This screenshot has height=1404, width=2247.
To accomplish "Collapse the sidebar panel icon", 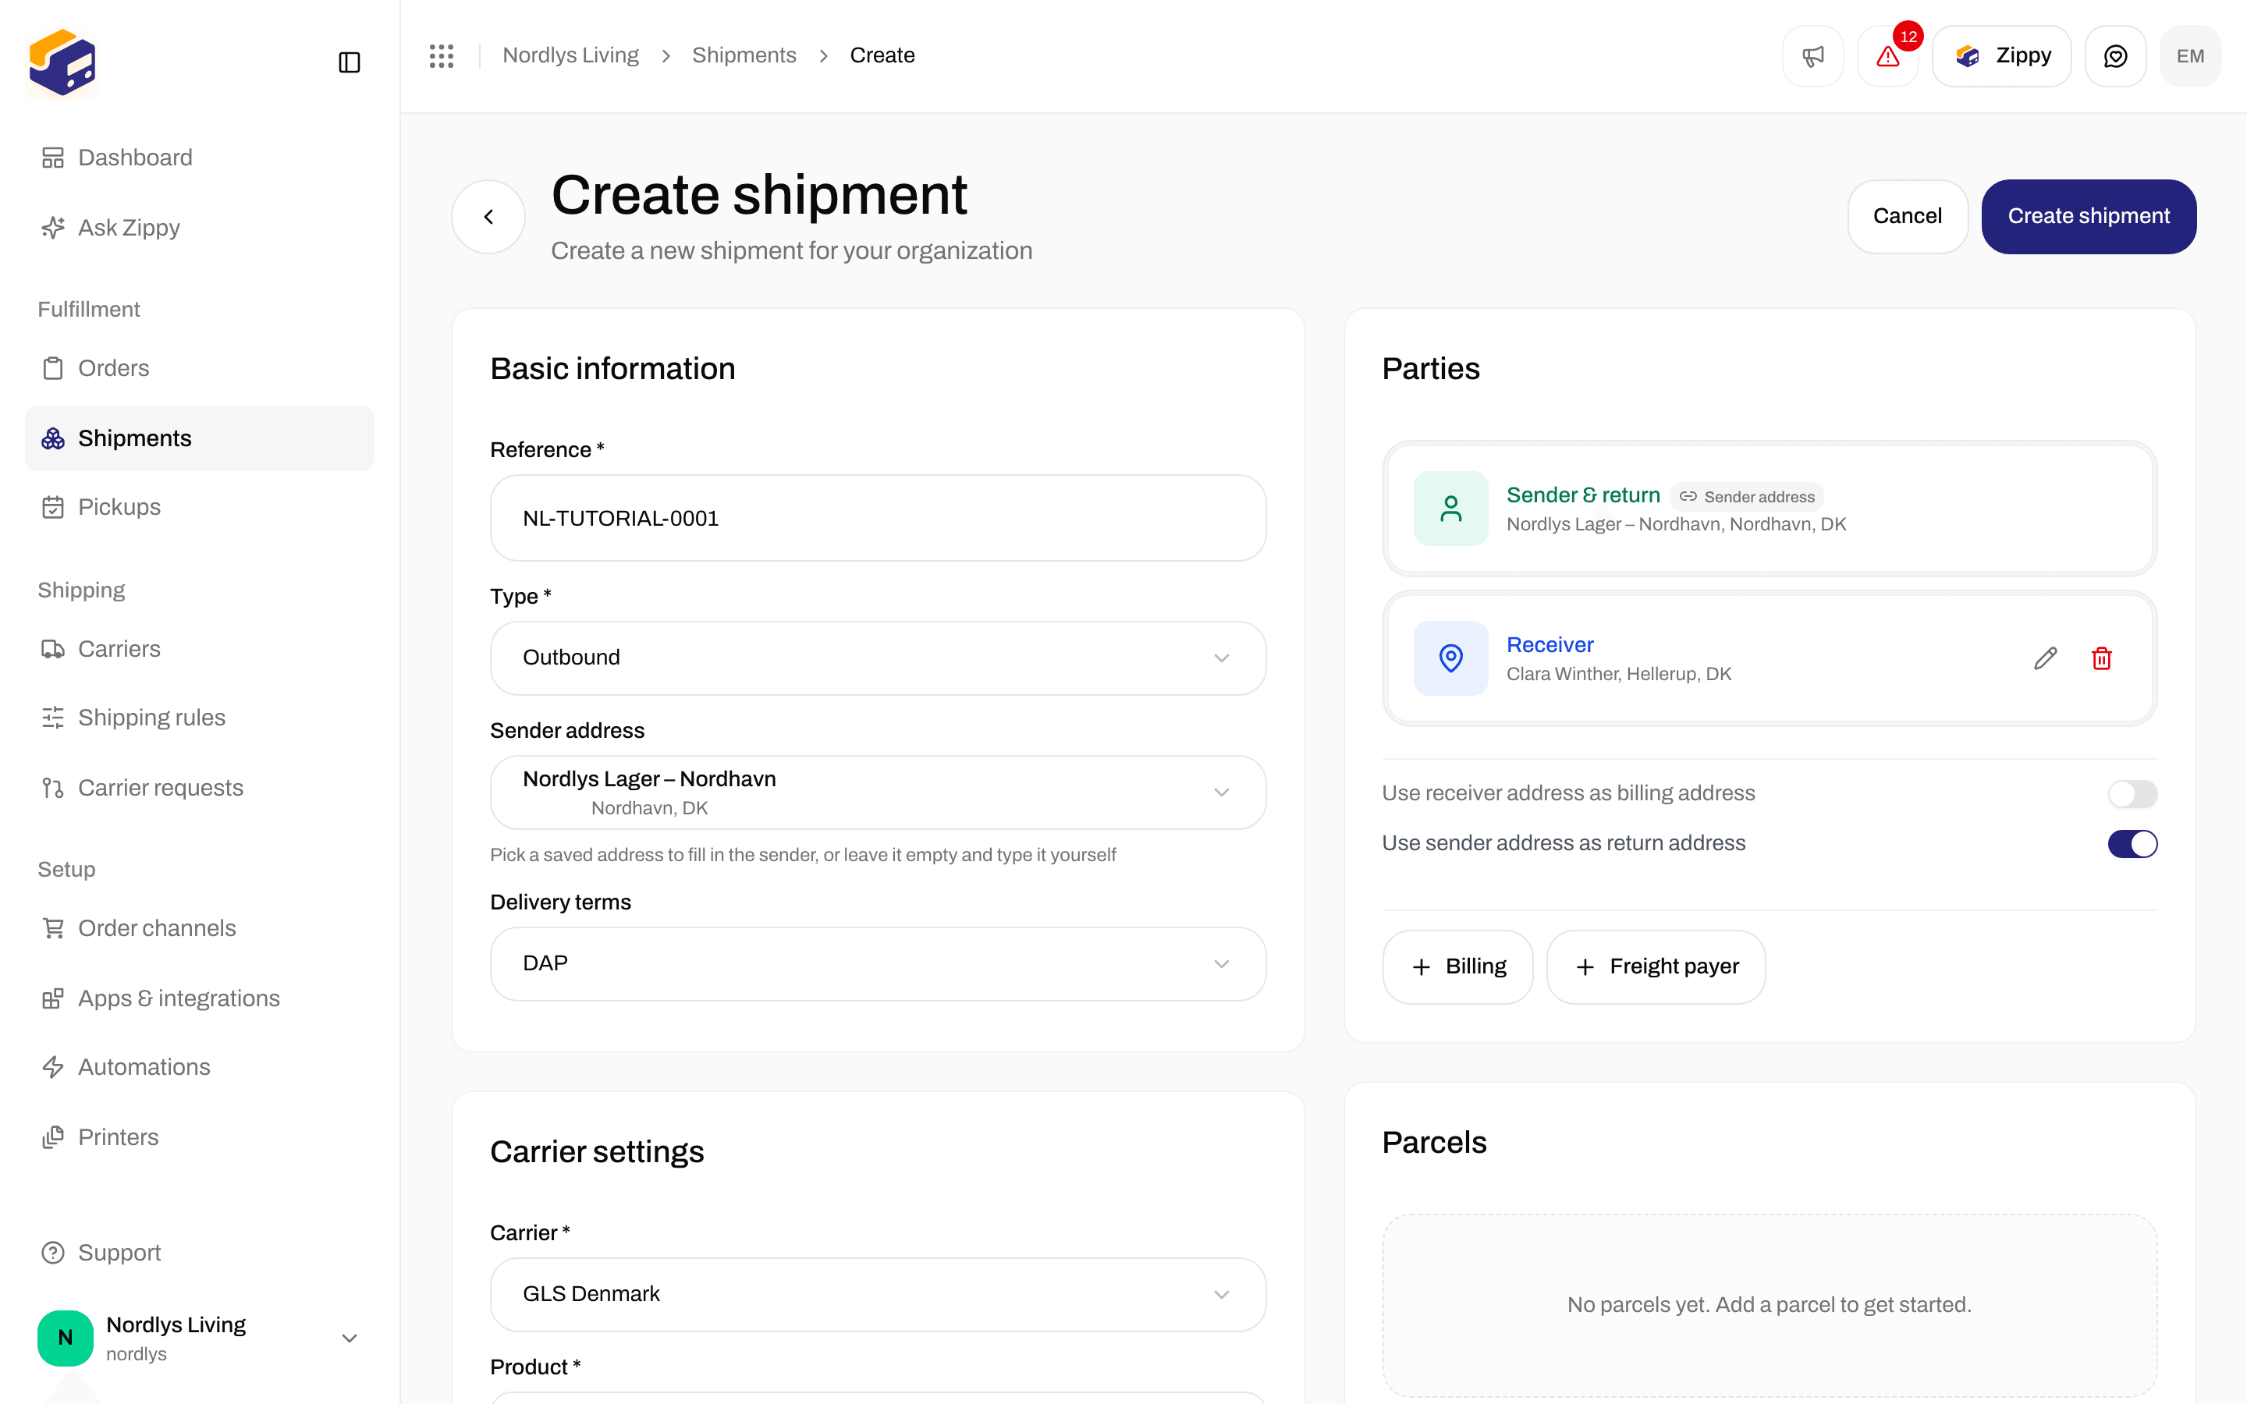I will click(x=349, y=62).
